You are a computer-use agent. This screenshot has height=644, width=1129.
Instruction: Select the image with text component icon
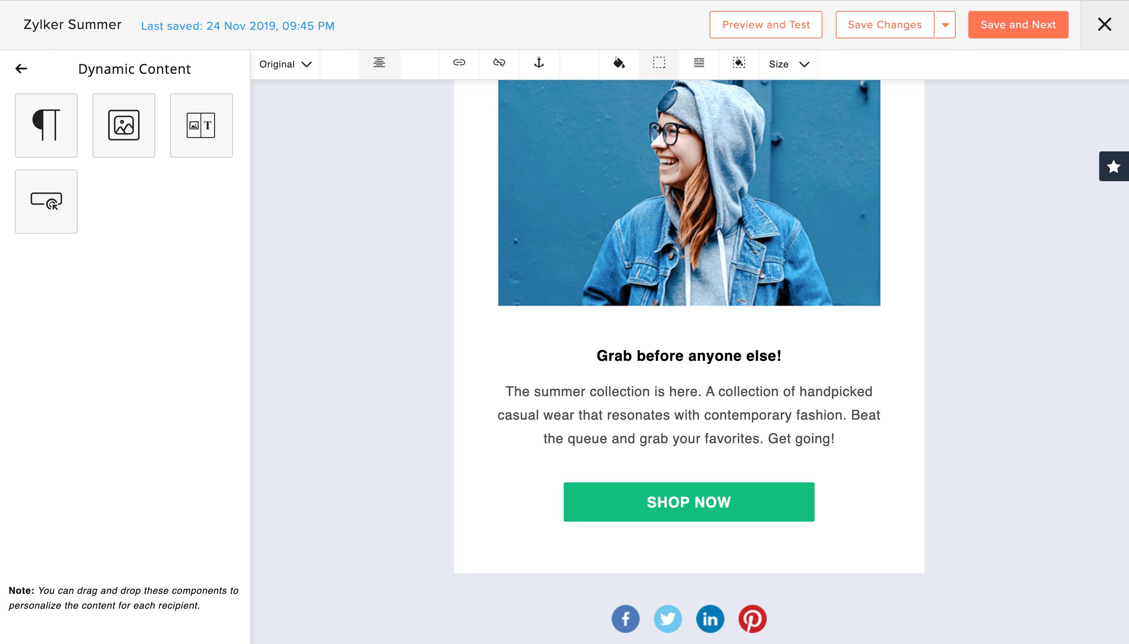coord(200,124)
